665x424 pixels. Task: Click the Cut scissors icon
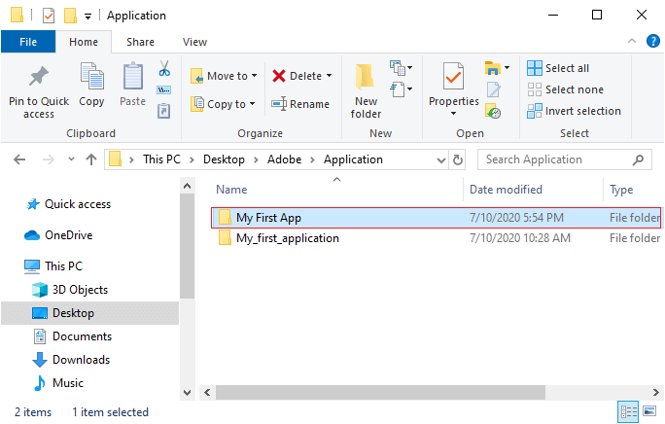tap(164, 68)
